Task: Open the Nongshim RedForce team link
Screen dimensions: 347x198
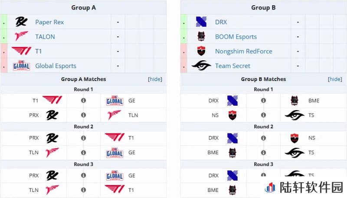Action: [244, 51]
